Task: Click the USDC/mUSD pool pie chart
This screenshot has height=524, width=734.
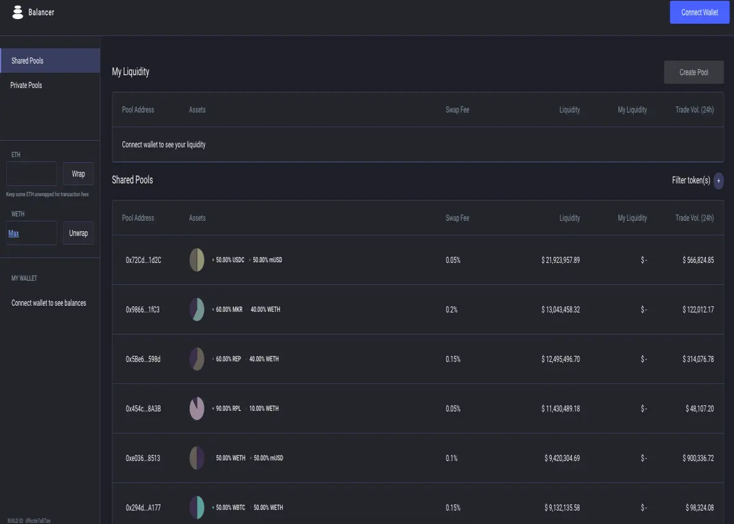Action: tap(197, 260)
